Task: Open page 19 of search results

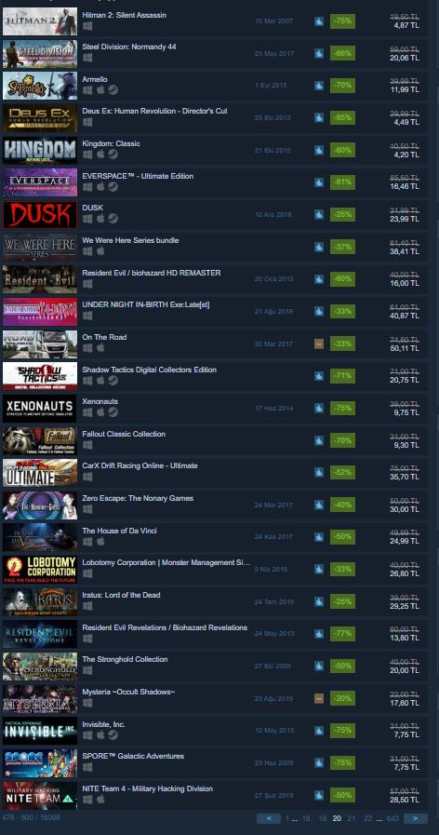Action: (x=323, y=818)
